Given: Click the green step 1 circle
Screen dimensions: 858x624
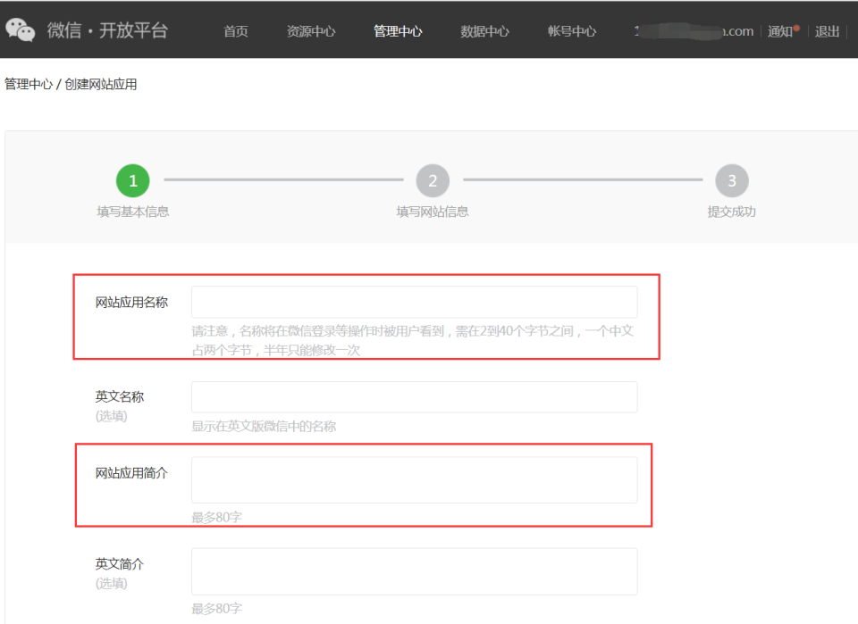Looking at the screenshot, I should (x=133, y=180).
